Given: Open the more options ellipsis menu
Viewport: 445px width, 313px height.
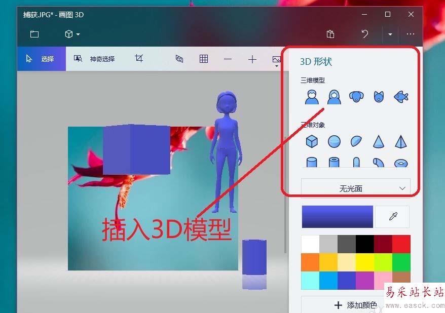Looking at the screenshot, I should coord(411,34).
